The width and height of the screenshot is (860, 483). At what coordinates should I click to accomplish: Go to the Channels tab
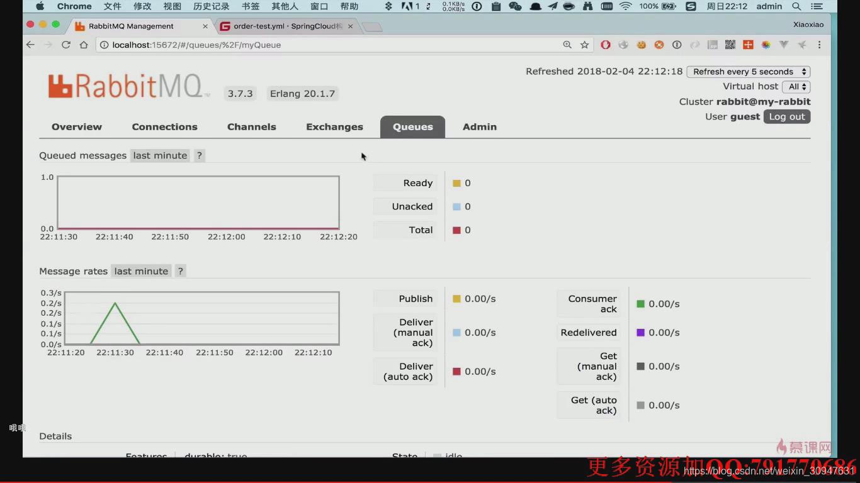(252, 126)
